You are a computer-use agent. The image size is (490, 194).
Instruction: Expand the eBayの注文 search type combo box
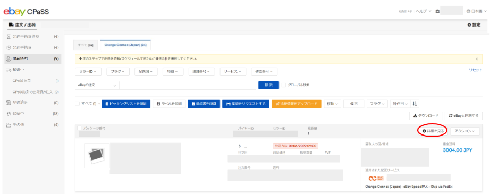[97, 85]
